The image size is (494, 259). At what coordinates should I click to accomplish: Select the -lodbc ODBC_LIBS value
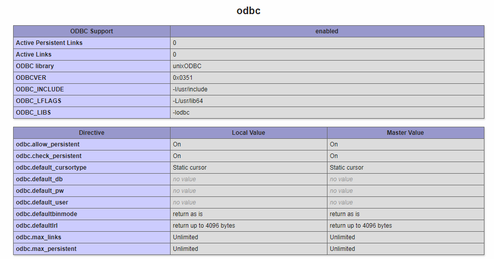tap(181, 113)
